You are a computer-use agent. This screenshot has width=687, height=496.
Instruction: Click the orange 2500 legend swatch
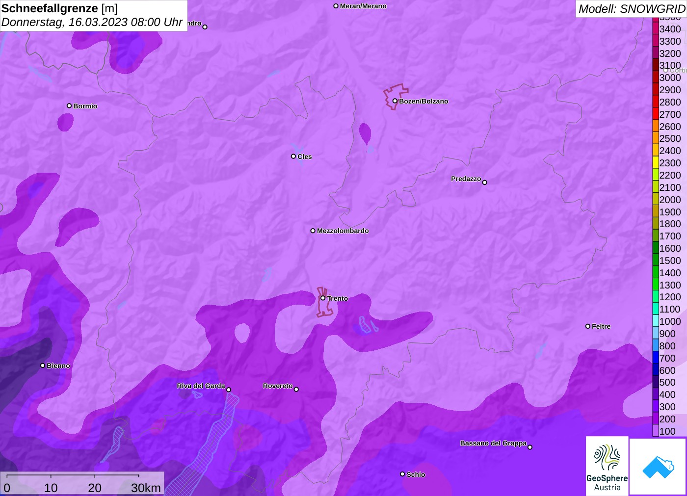(656, 138)
